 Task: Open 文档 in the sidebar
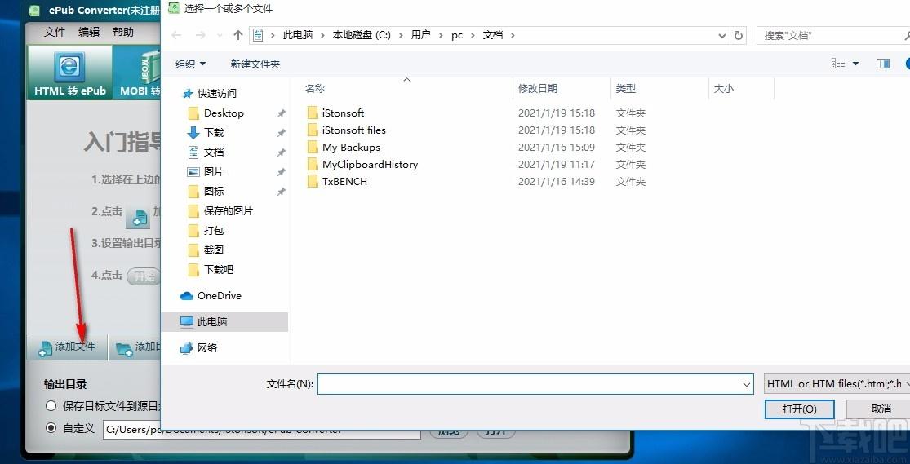point(214,152)
